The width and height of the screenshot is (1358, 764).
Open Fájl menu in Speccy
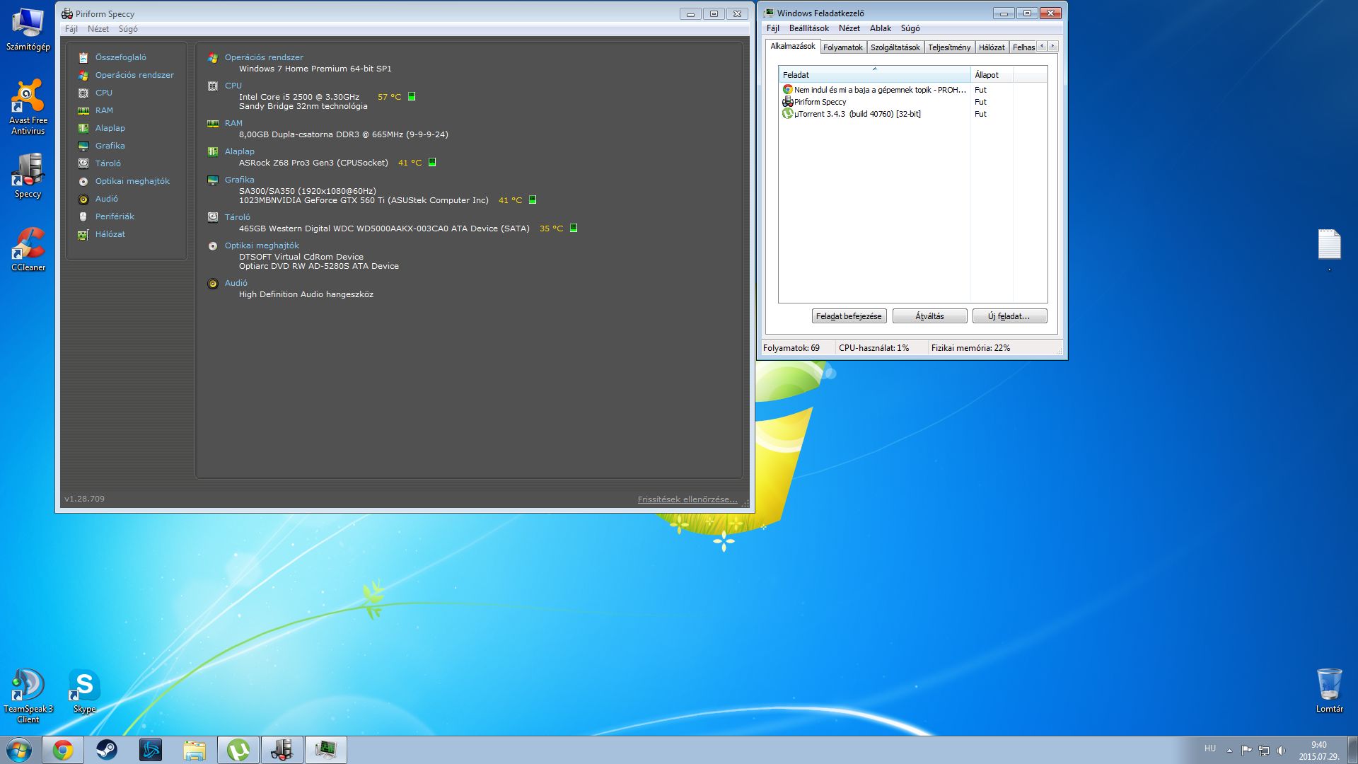[x=71, y=29]
